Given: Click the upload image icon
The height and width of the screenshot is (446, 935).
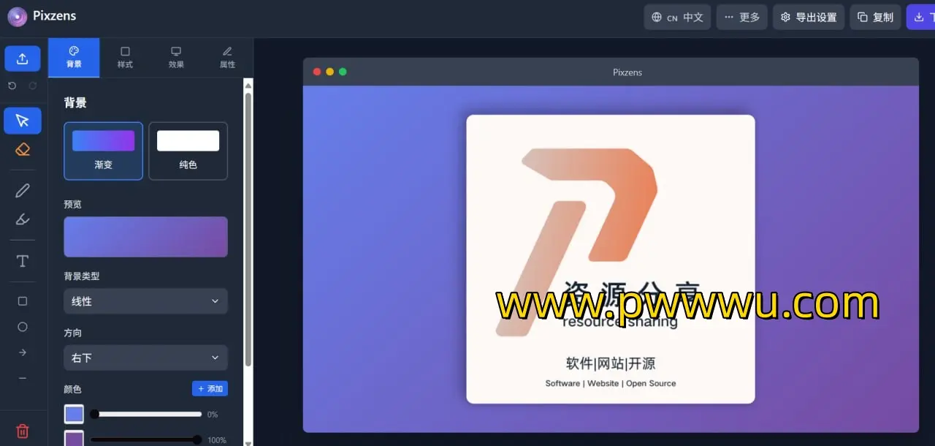Looking at the screenshot, I should (23, 58).
